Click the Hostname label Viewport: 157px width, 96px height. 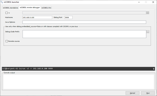click(9, 17)
